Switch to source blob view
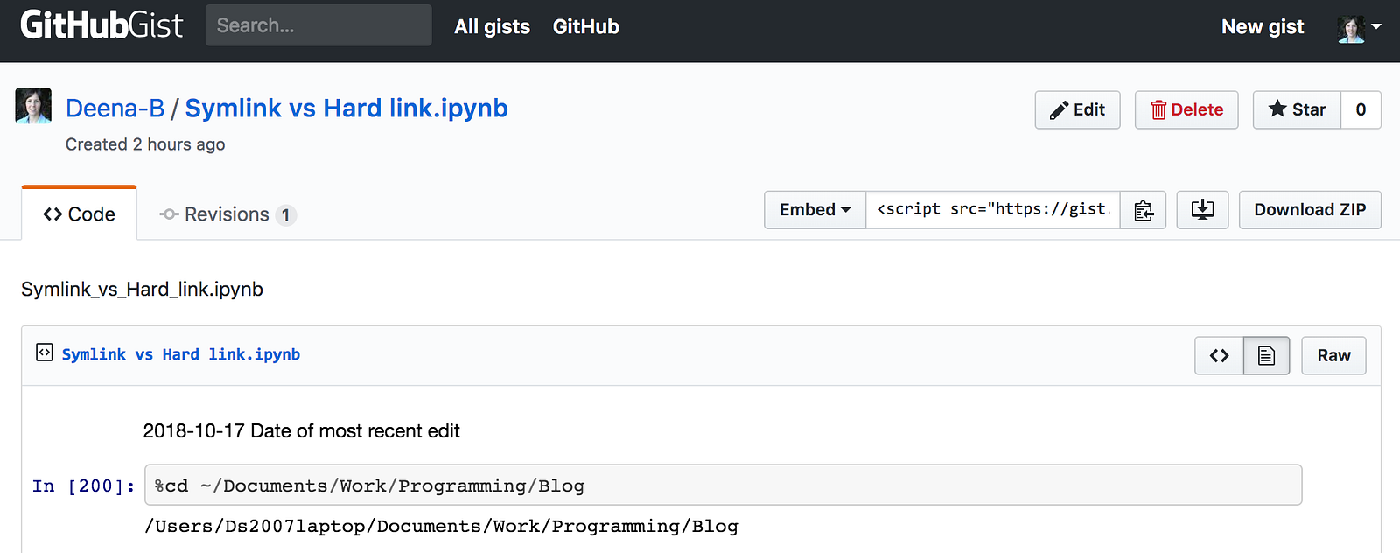The height and width of the screenshot is (553, 1400). tap(1219, 355)
